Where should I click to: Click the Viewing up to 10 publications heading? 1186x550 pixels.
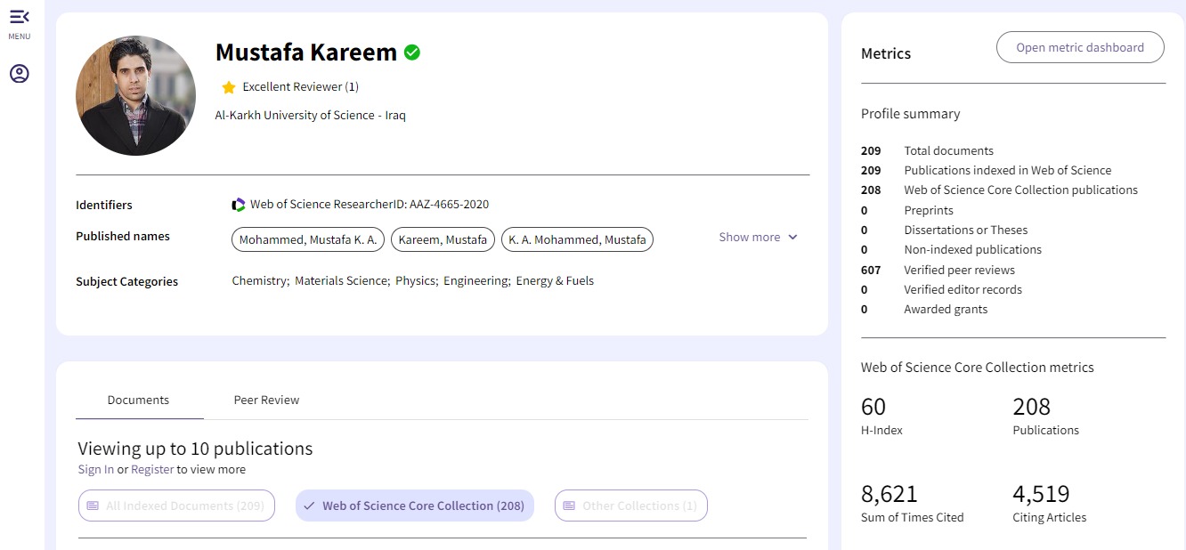pyautogui.click(x=196, y=449)
